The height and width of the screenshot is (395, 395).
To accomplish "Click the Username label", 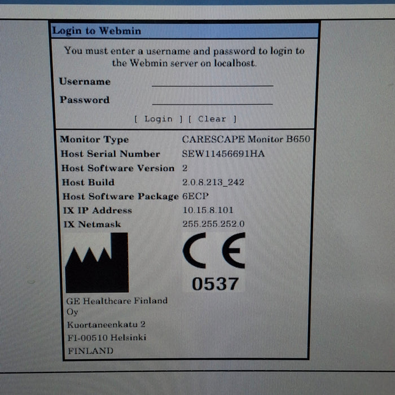I will (x=85, y=81).
